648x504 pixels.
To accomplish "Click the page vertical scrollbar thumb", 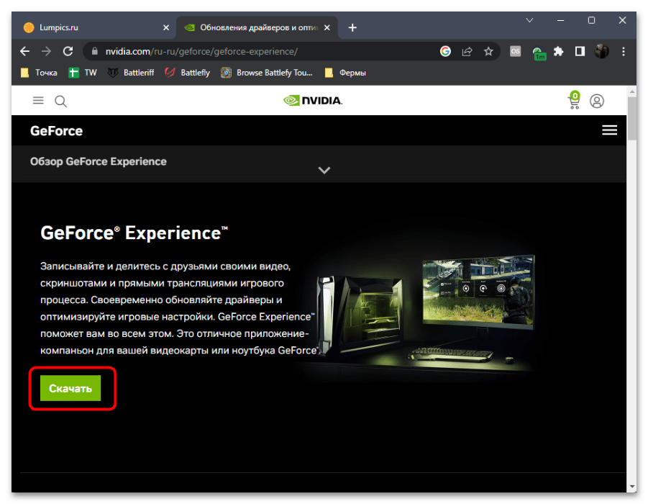I will [631, 119].
